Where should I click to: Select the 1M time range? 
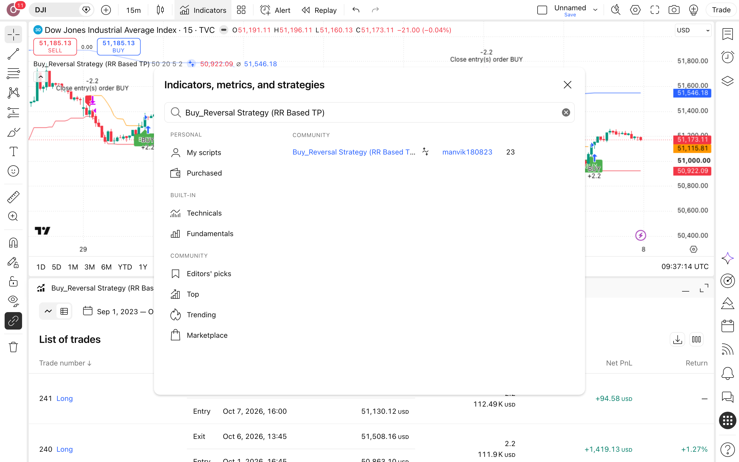pos(73,267)
